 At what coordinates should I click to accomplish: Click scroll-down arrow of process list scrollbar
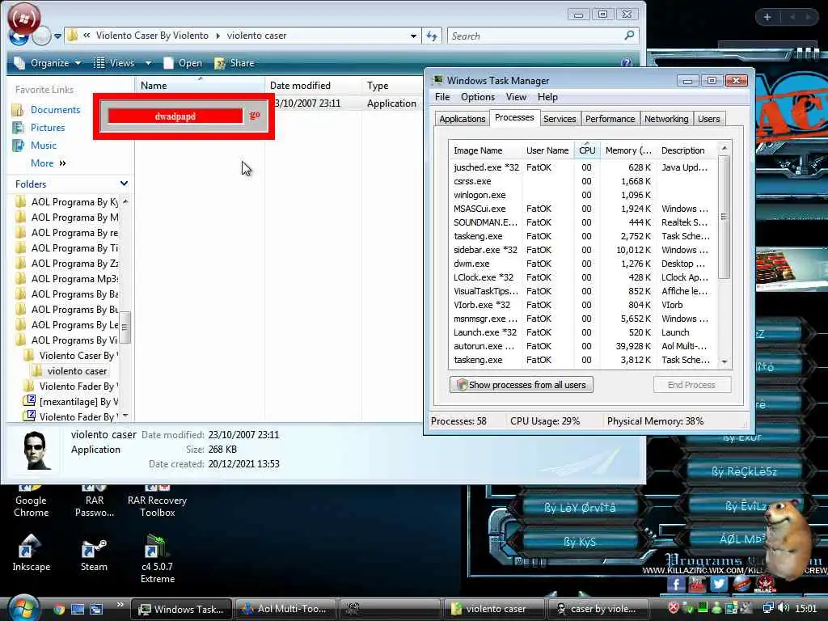click(724, 361)
